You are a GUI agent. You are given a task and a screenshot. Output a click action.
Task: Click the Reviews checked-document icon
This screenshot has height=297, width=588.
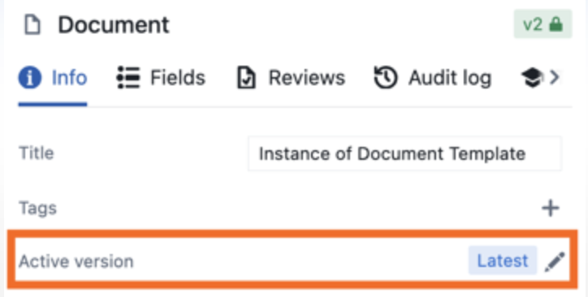(246, 78)
